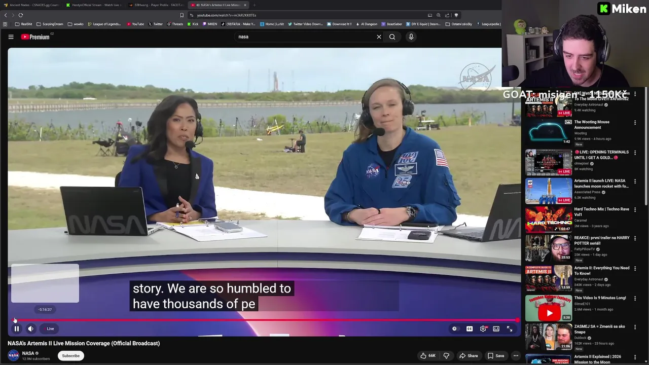Click the browser address bar URL
Screen dimensions: 649x365
(226, 15)
